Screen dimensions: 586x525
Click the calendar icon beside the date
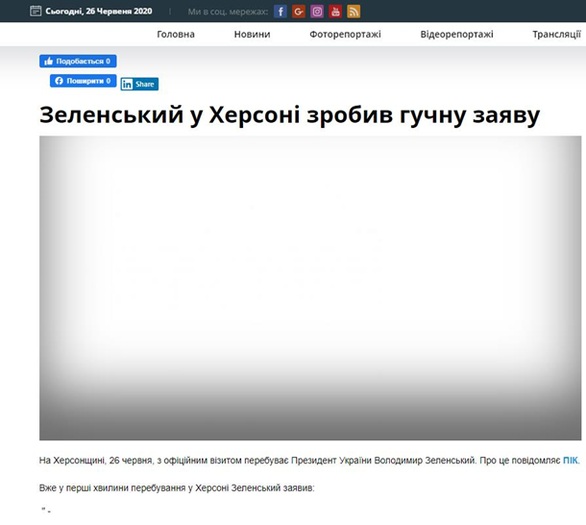[x=36, y=12]
